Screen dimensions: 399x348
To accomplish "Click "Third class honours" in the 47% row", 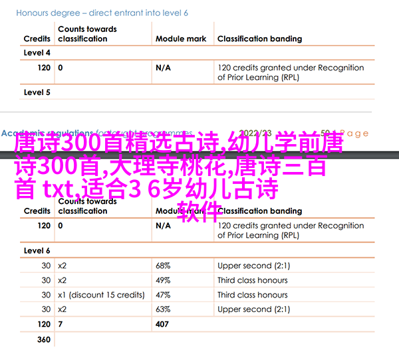I will pyautogui.click(x=253, y=295).
